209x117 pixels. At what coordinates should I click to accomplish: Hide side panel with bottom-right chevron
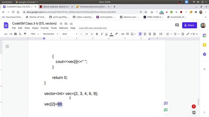coord(204,112)
